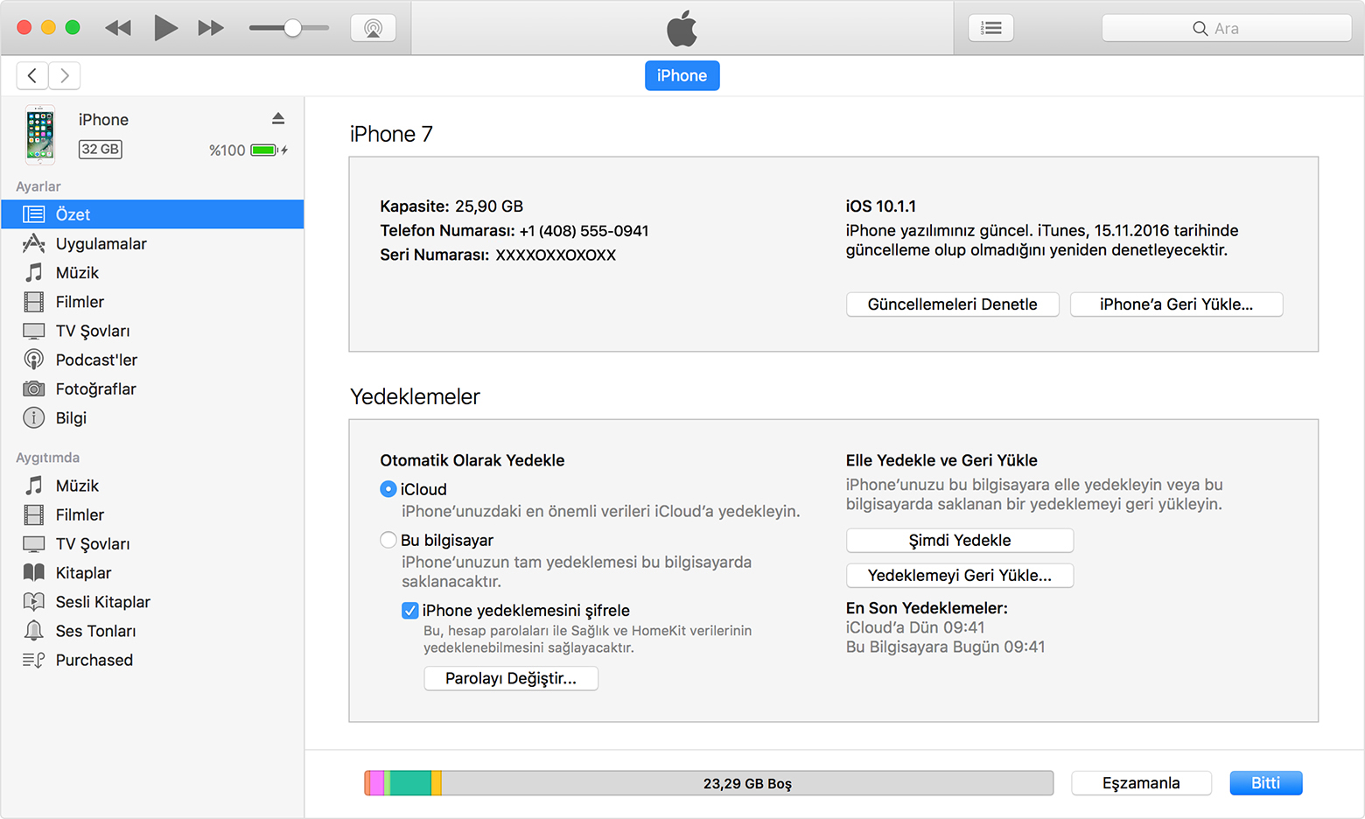The height and width of the screenshot is (819, 1365).
Task: Select the iCloud backup radio button
Action: click(388, 489)
